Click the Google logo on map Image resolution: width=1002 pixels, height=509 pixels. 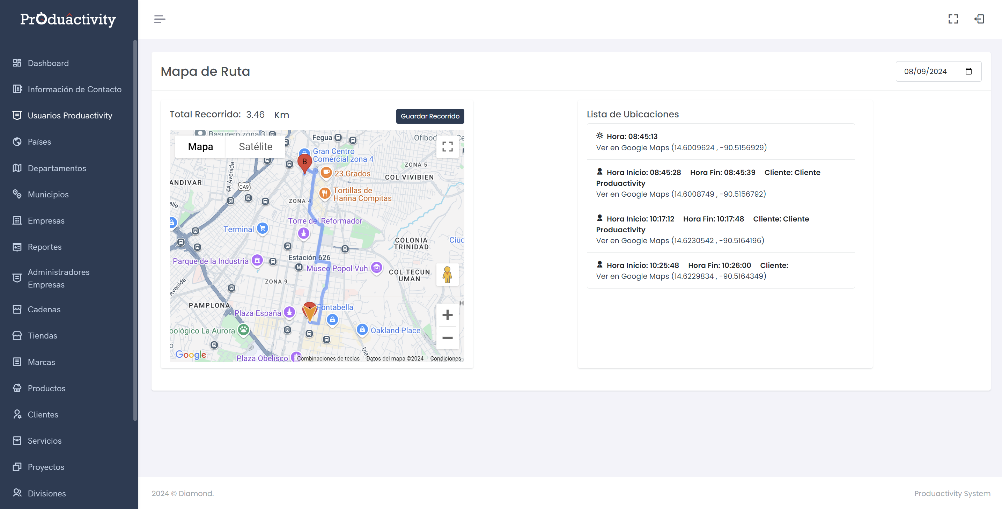click(191, 355)
